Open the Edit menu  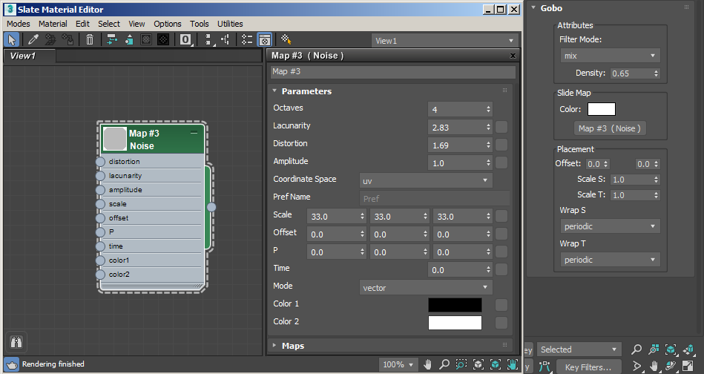pyautogui.click(x=82, y=24)
